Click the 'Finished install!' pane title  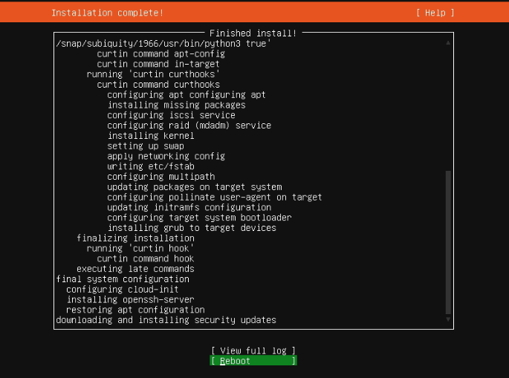pos(253,33)
